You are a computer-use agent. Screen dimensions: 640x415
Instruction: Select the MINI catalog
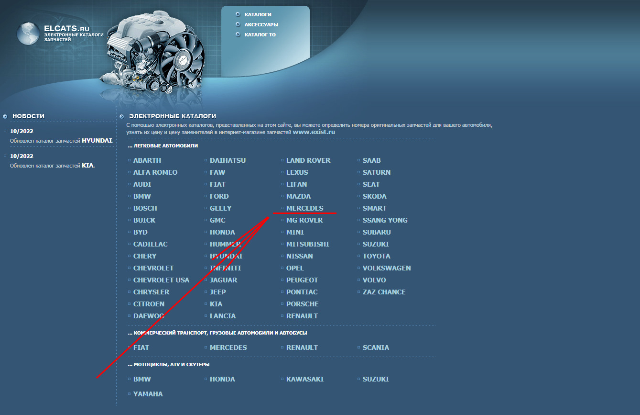[x=295, y=232]
